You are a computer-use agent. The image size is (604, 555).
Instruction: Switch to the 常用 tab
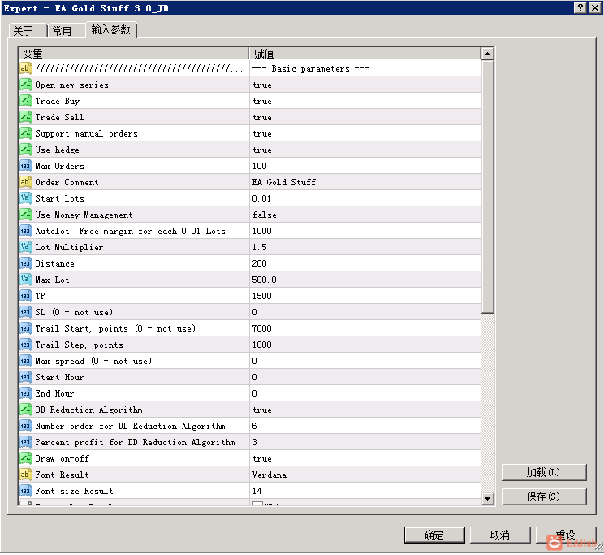tap(67, 31)
